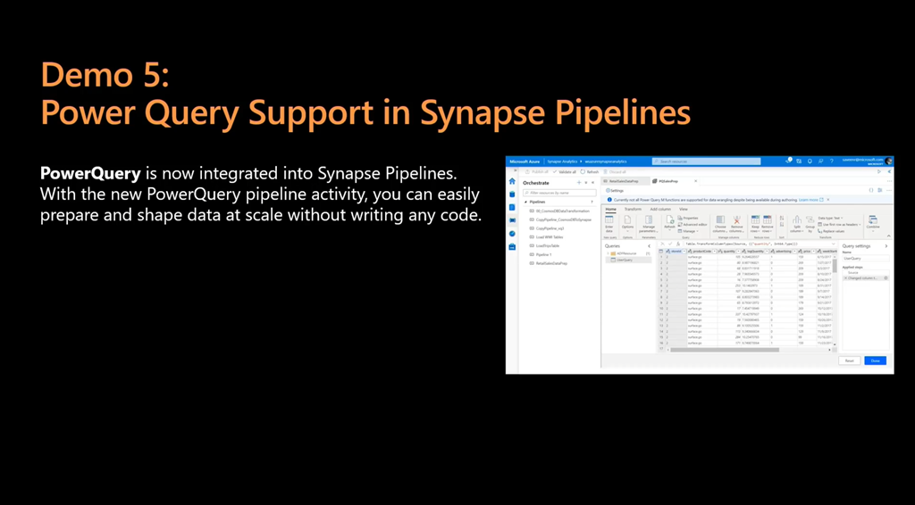Image resolution: width=915 pixels, height=505 pixels.
Task: Switch to the Add column ribbon tab
Action: pyautogui.click(x=660, y=209)
